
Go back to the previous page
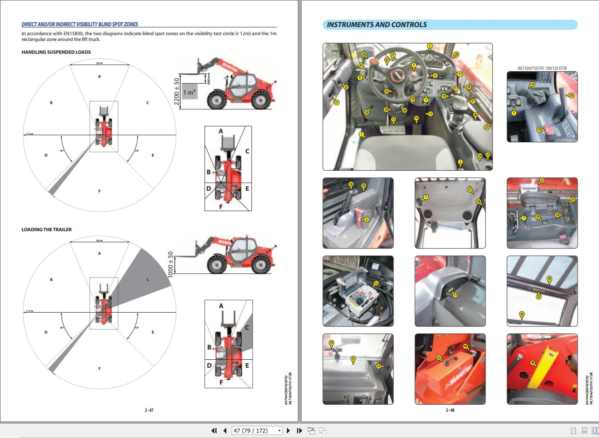click(225, 430)
